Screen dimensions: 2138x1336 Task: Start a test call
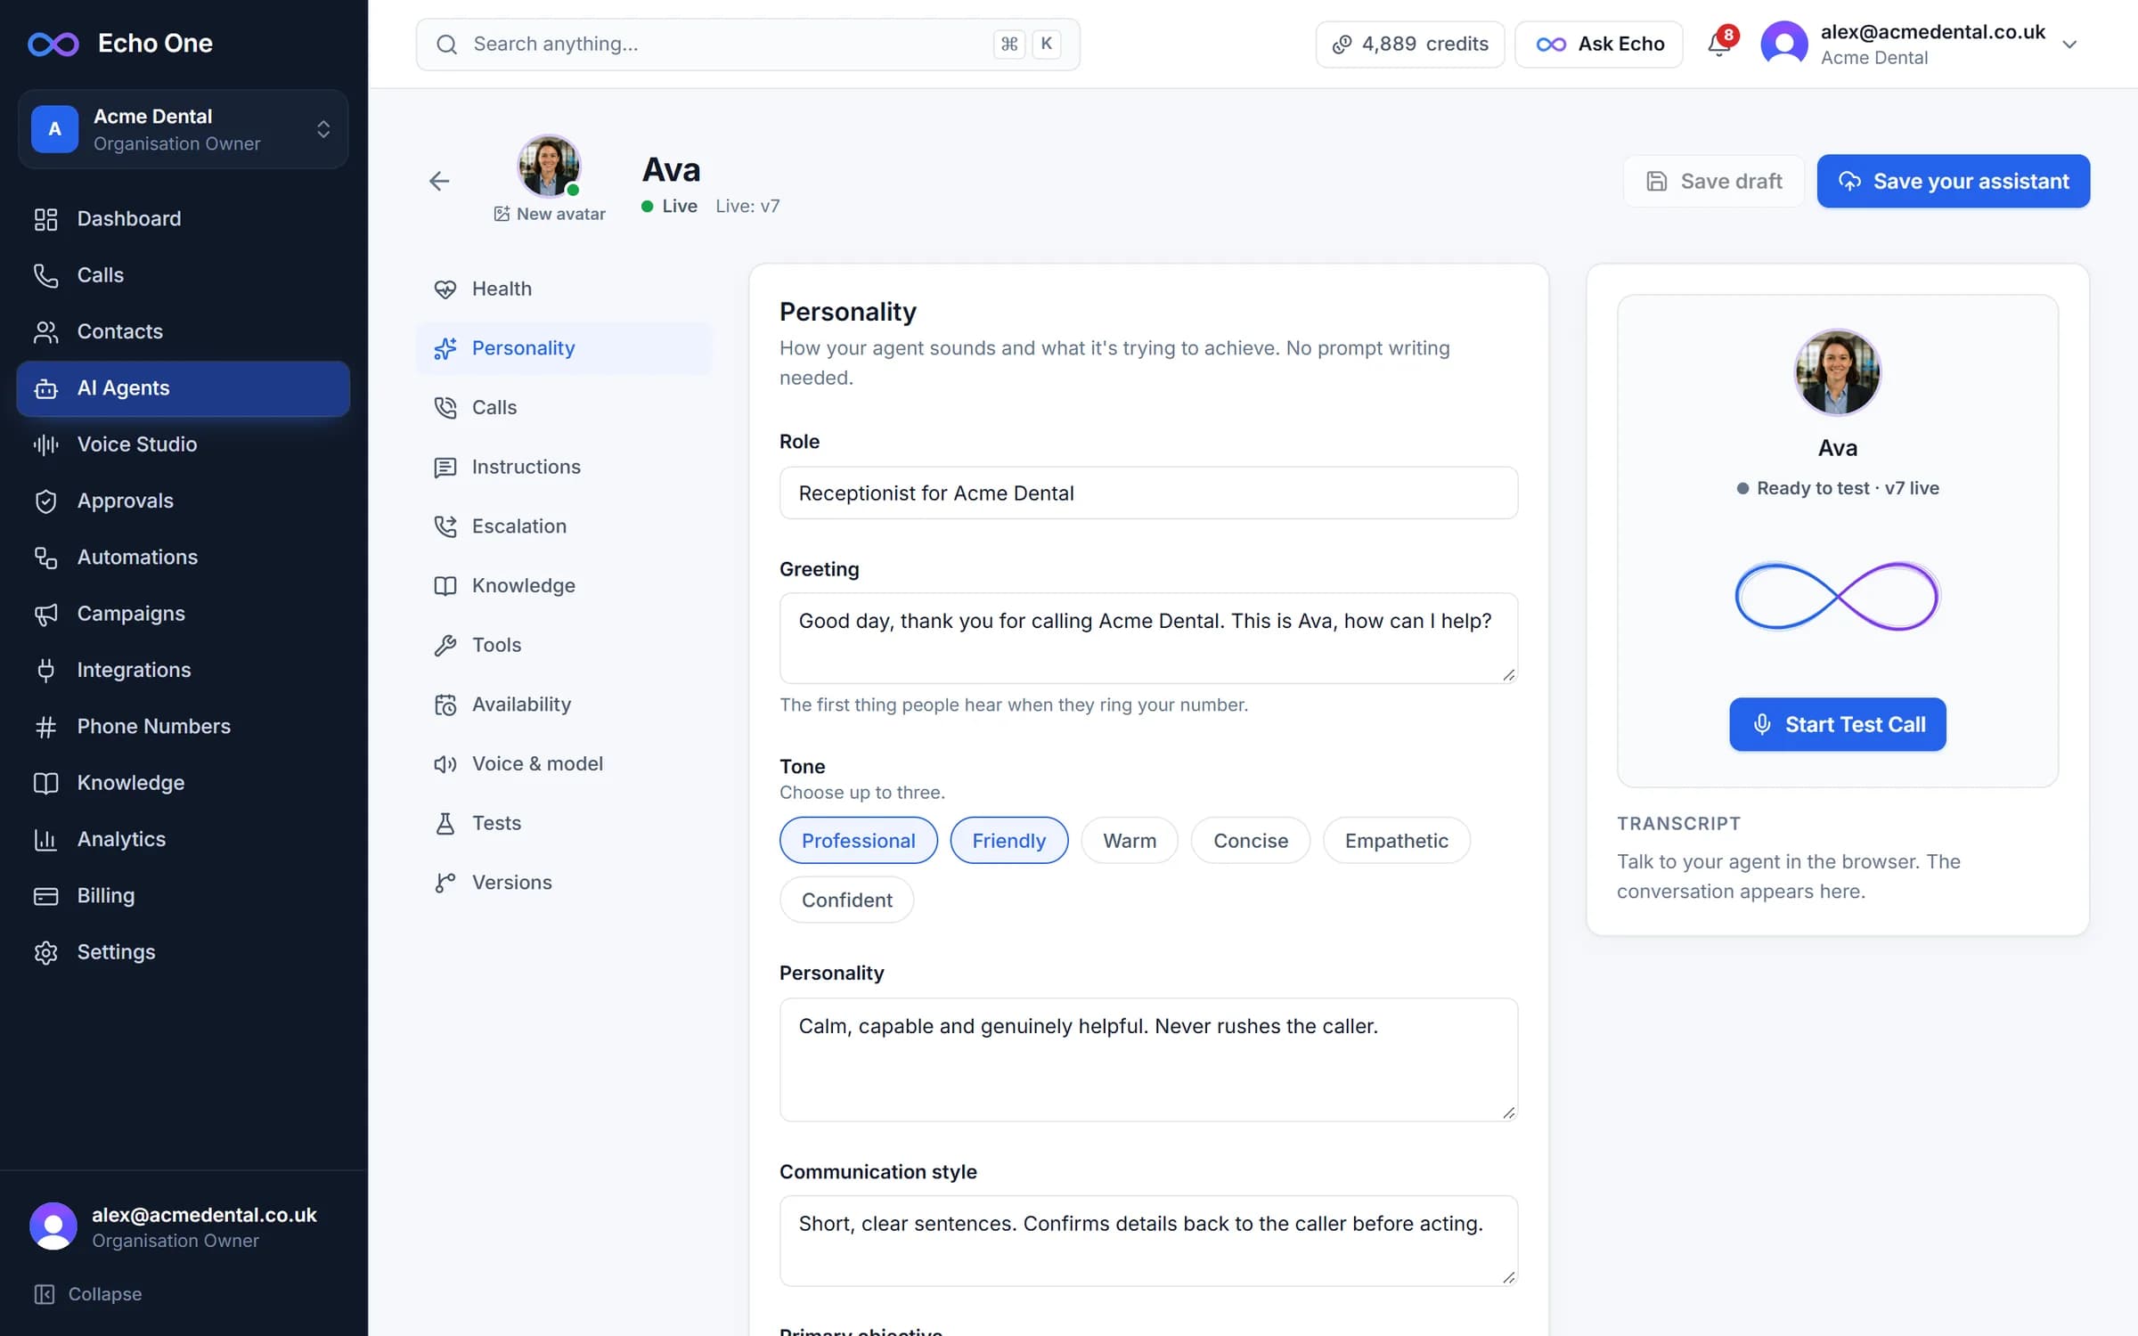[x=1837, y=724]
